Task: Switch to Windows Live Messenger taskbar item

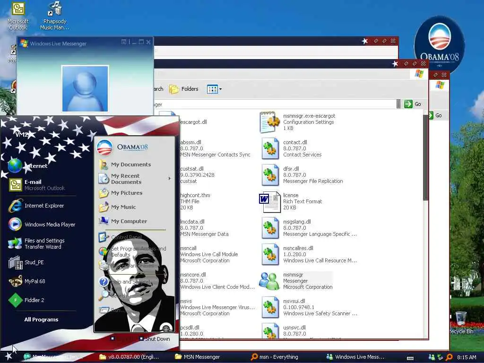Action: coord(355,357)
